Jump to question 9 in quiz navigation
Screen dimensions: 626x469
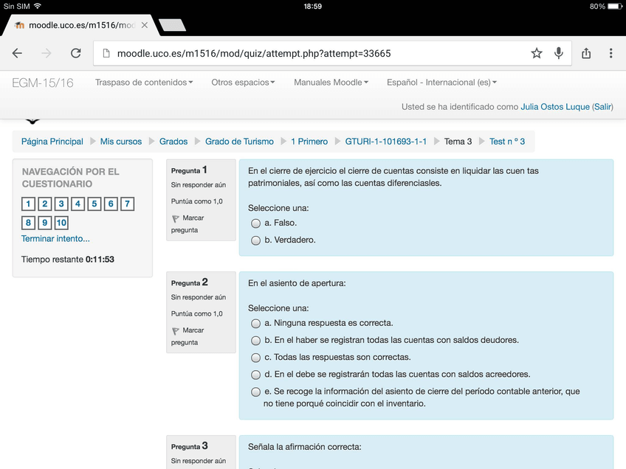45,223
